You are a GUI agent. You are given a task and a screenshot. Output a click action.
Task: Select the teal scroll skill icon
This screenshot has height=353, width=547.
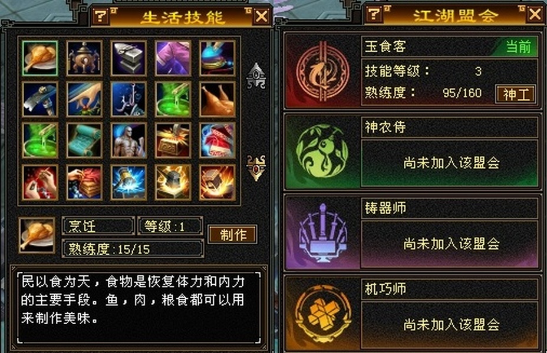tap(84, 140)
